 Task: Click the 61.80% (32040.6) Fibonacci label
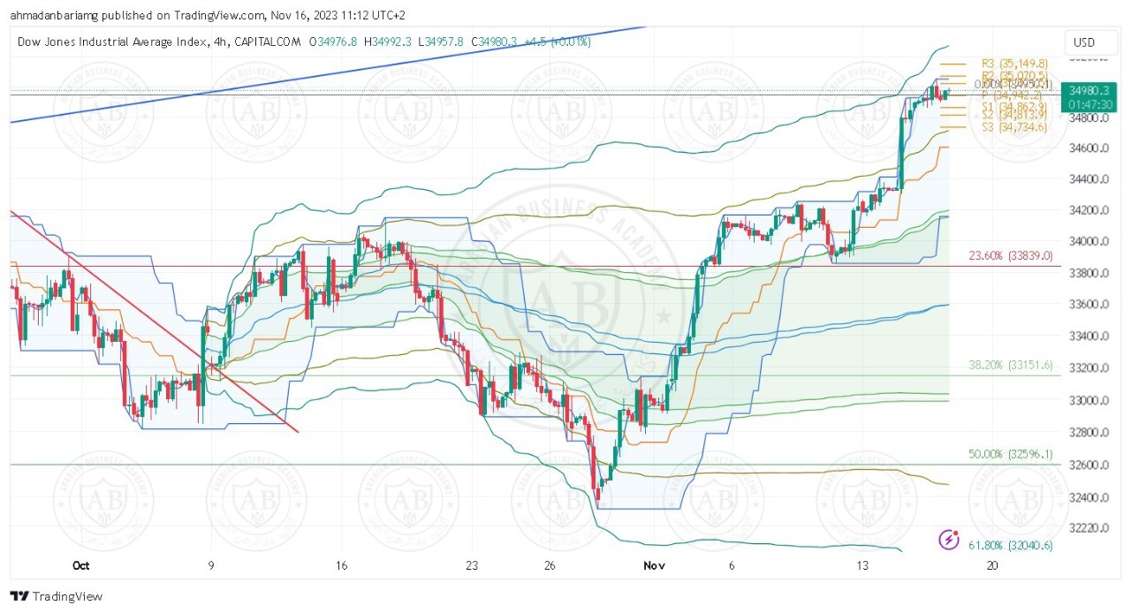pyautogui.click(x=1011, y=546)
